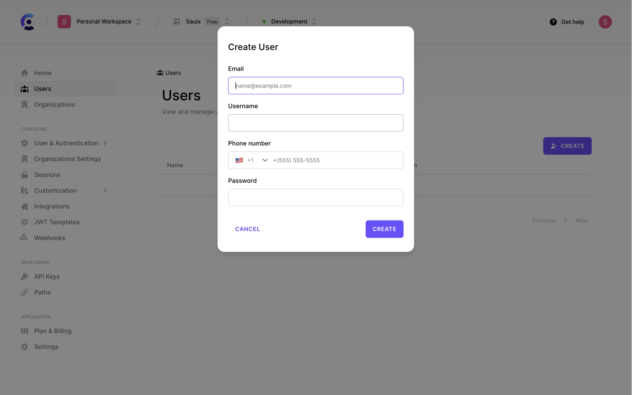Viewport: 632px width, 395px height.
Task: Select the Organizations building icon
Action: (24, 104)
